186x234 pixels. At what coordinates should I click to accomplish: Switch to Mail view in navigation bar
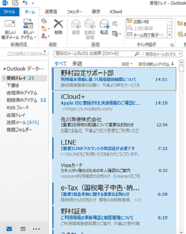click(9, 229)
